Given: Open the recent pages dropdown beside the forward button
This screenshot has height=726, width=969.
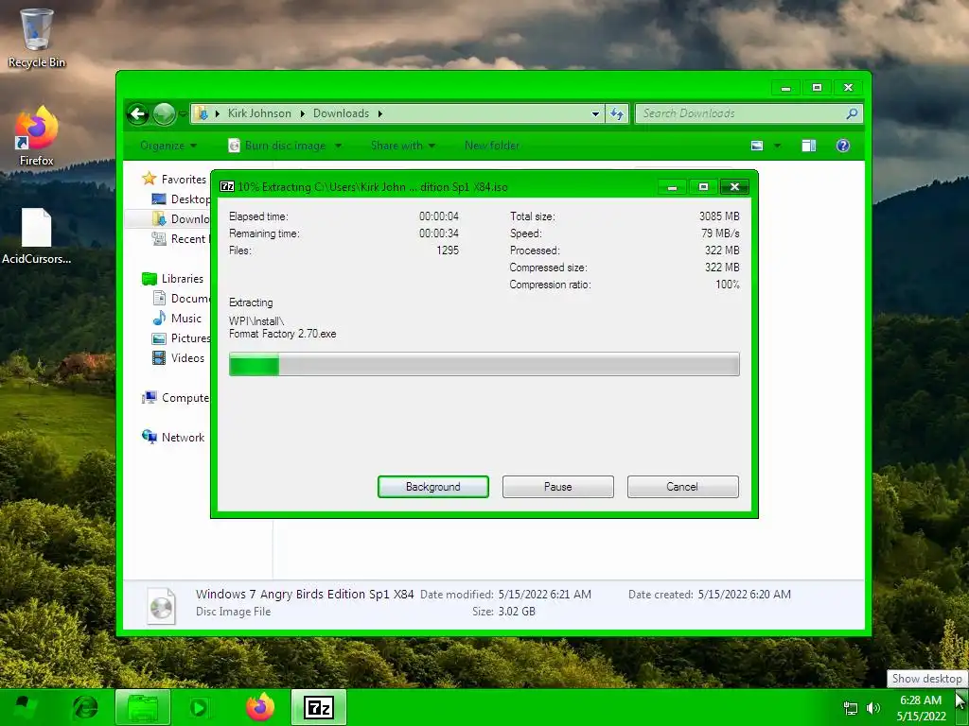Looking at the screenshot, I should [x=183, y=113].
